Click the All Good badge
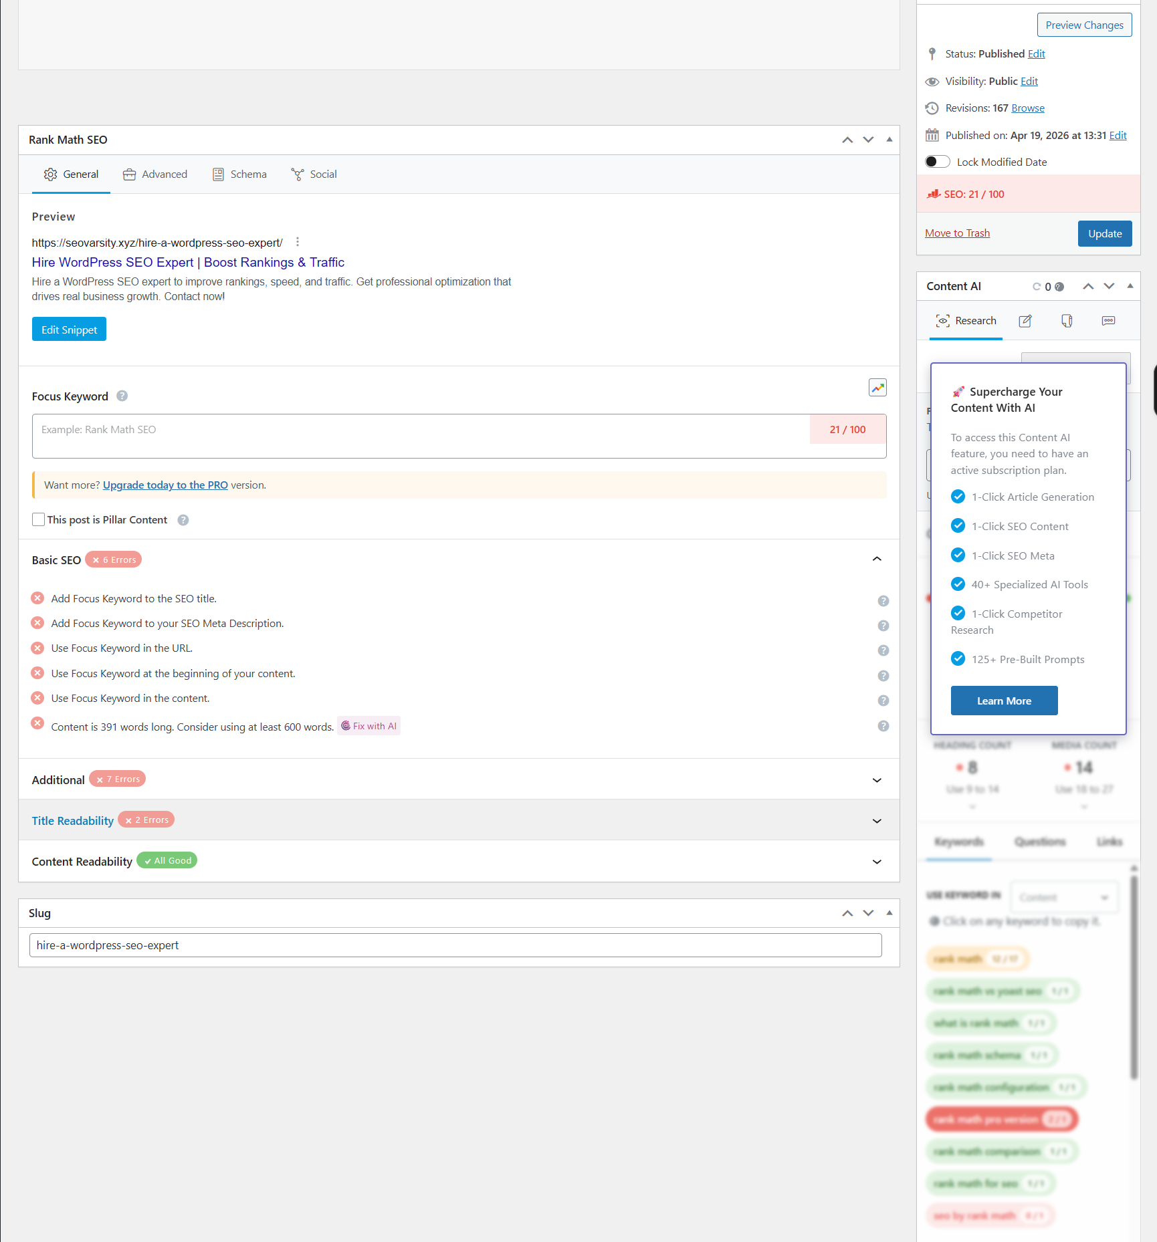 click(167, 860)
